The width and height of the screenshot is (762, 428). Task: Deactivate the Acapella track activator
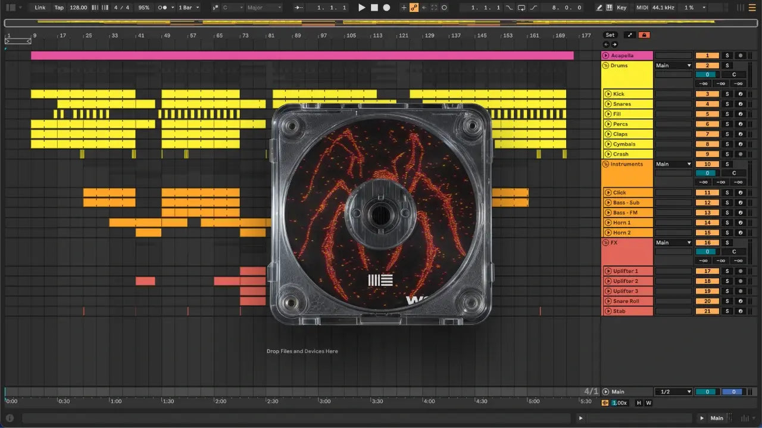(x=707, y=55)
